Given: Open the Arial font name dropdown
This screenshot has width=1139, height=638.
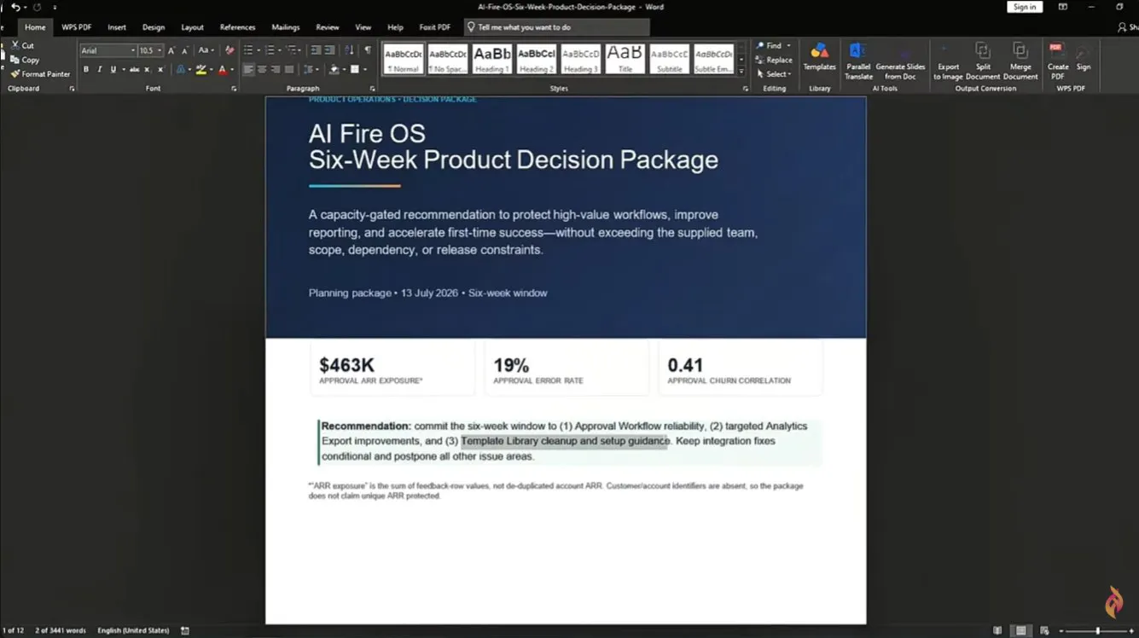Looking at the screenshot, I should point(133,50).
